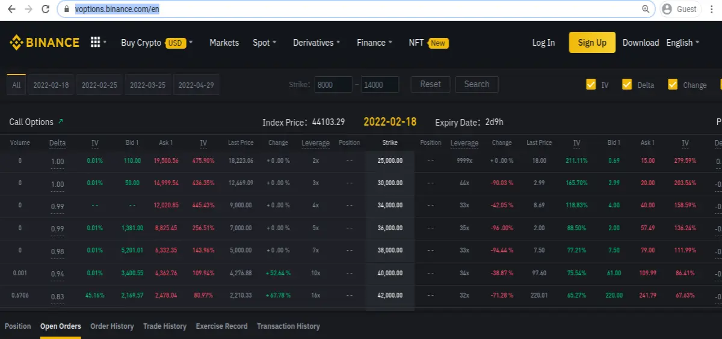Toggle the IV checkbox

click(x=591, y=84)
